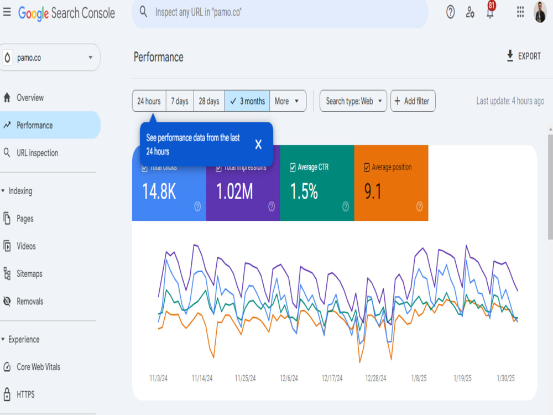Open Pages report in the sidebar
Viewport: 553px width, 415px height.
tap(49, 219)
